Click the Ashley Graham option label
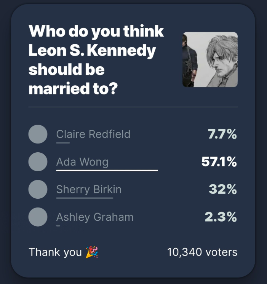 [95, 217]
